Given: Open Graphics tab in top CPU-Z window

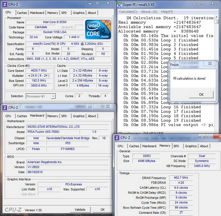Looking at the screenshot, I should pyautogui.click(x=79, y=13).
